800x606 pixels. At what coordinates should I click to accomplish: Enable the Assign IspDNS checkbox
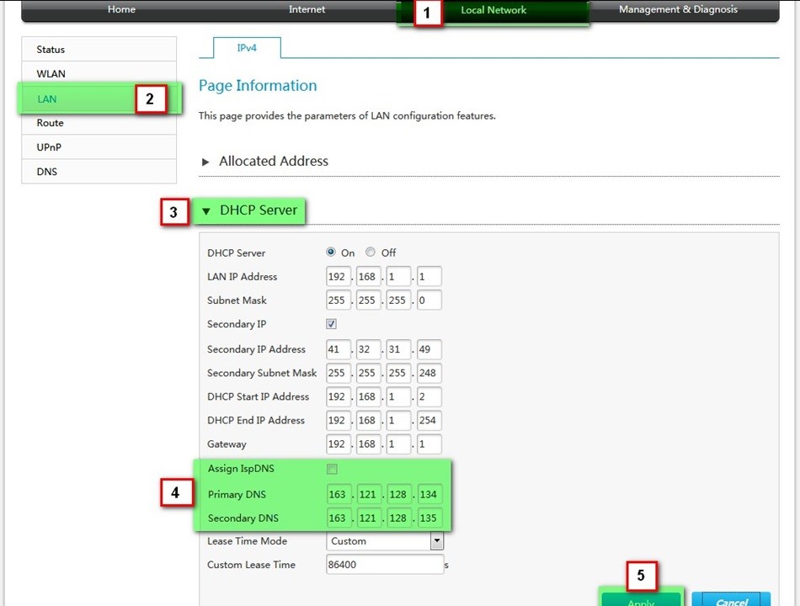[332, 469]
